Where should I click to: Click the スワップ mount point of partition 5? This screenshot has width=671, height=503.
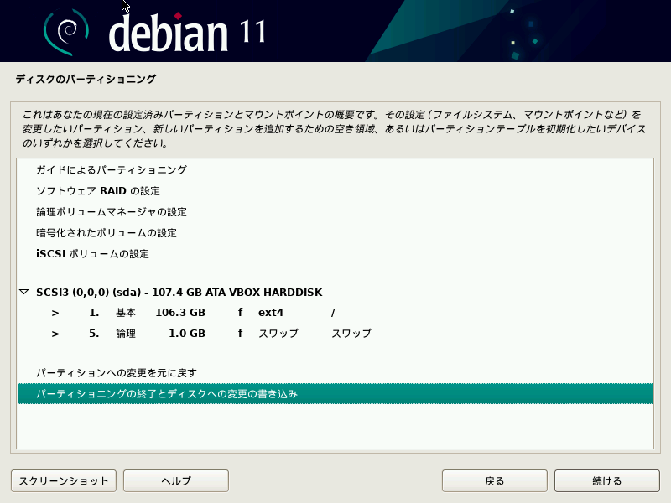click(x=351, y=334)
